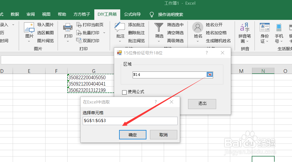This screenshot has height=162, width=292.
Task: Click 导入图片
Action: [45, 25]
